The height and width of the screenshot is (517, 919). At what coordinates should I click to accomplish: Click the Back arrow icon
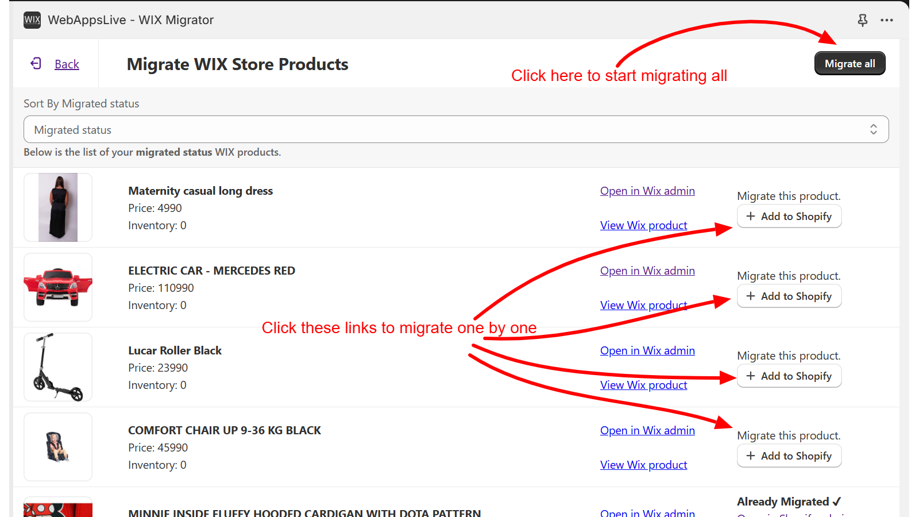pos(36,63)
